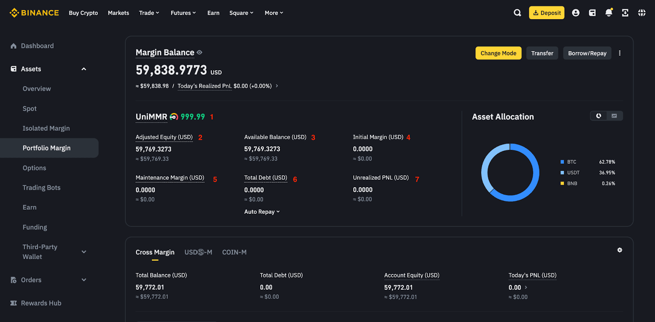
Task: Open the Futures menu
Action: [183, 13]
